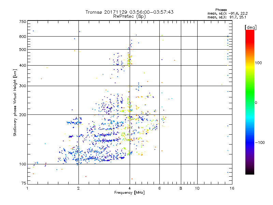The height and width of the screenshot is (205, 273).
Task: Click the colorbar '0' tick label
Action: tap(256, 103)
